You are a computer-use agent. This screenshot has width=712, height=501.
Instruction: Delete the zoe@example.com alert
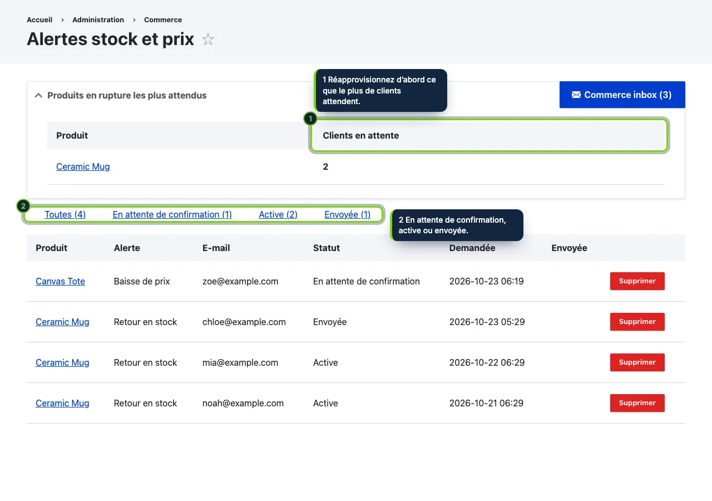click(x=637, y=281)
